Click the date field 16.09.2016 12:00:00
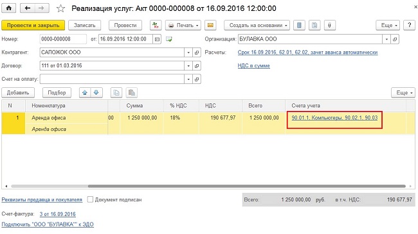The width and height of the screenshot is (418, 234). coord(126,39)
